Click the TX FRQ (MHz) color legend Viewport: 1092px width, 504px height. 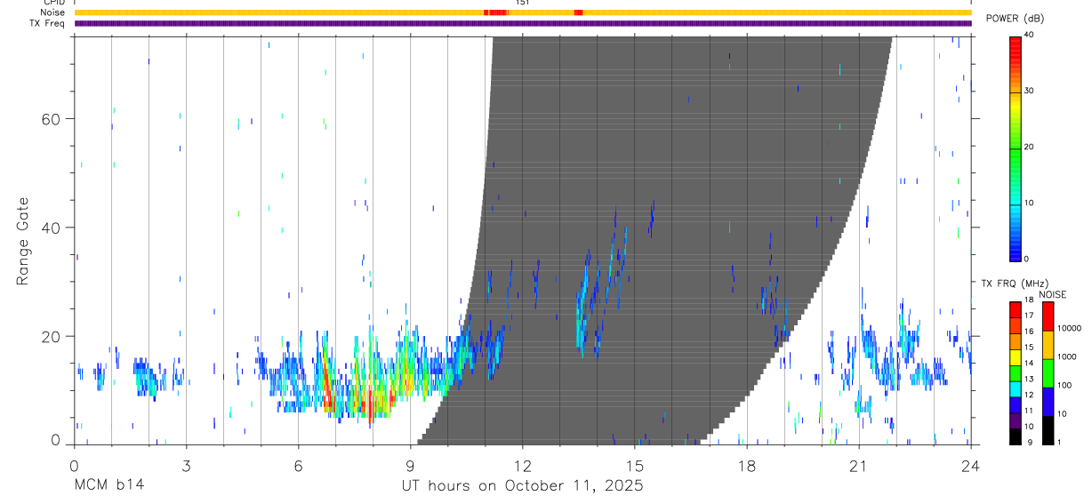[x=1015, y=372]
